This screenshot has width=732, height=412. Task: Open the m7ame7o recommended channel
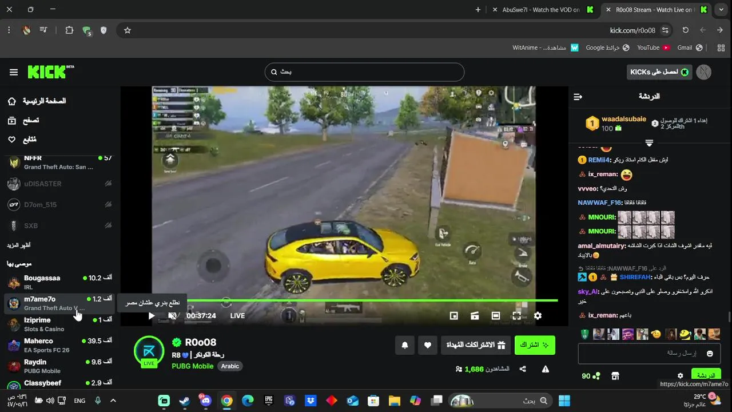59,303
